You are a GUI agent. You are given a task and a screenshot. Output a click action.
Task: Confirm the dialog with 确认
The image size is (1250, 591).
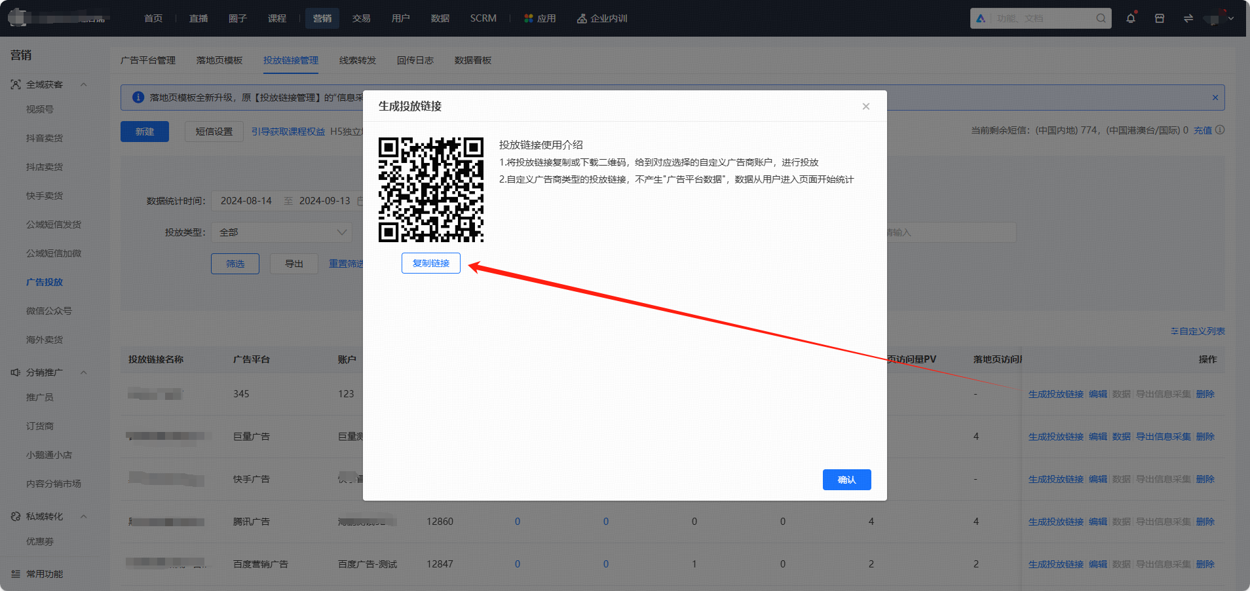coord(847,480)
